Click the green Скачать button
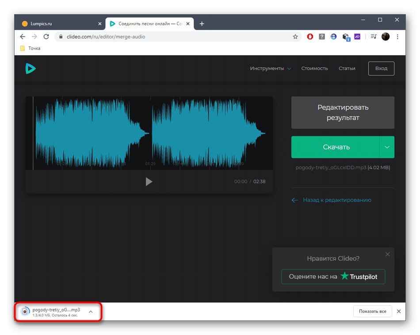The width and height of the screenshot is (420, 335). pyautogui.click(x=336, y=147)
